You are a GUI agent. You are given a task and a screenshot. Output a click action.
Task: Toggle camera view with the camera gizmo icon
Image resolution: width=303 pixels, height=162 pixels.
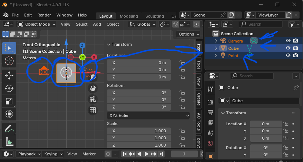[93, 99]
